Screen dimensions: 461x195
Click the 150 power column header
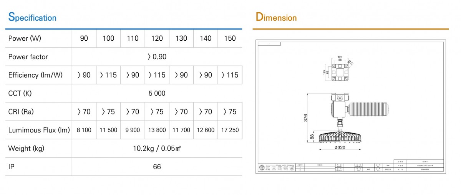pos(230,38)
